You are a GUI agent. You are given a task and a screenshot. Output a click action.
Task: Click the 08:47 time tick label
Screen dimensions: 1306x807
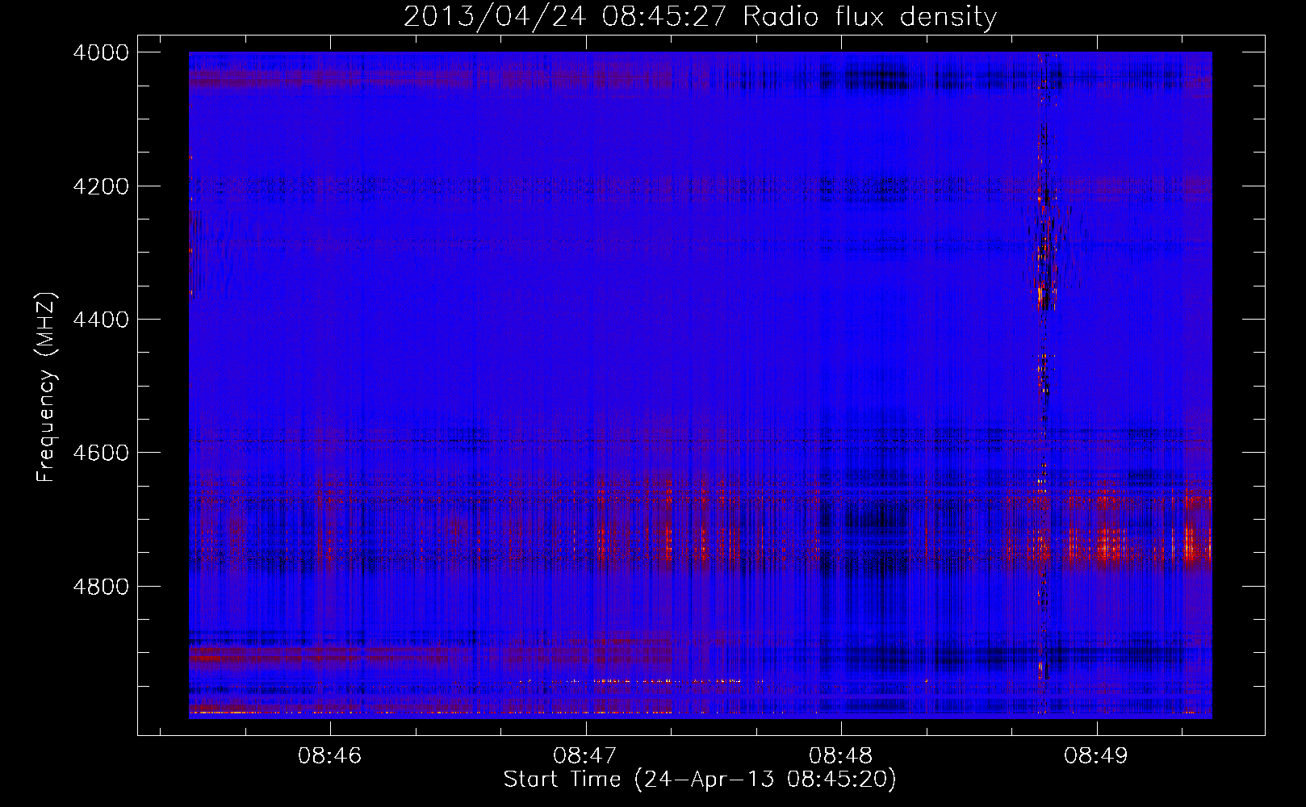(x=585, y=756)
